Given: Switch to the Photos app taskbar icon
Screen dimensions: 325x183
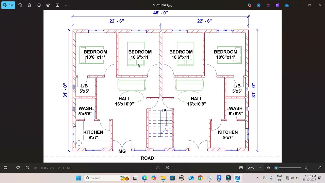Looking at the screenshot, I should (238, 178).
